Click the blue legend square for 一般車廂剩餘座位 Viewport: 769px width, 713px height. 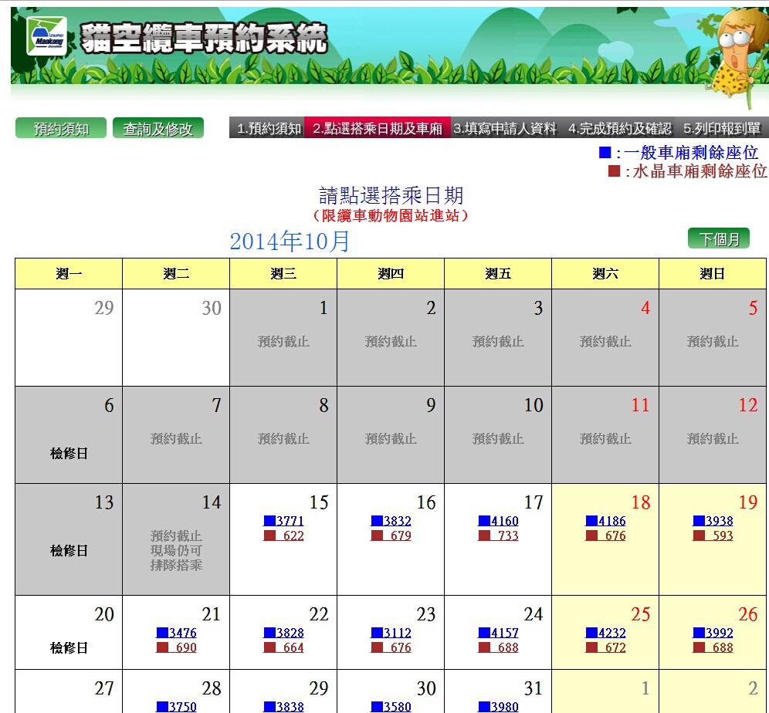click(x=605, y=153)
